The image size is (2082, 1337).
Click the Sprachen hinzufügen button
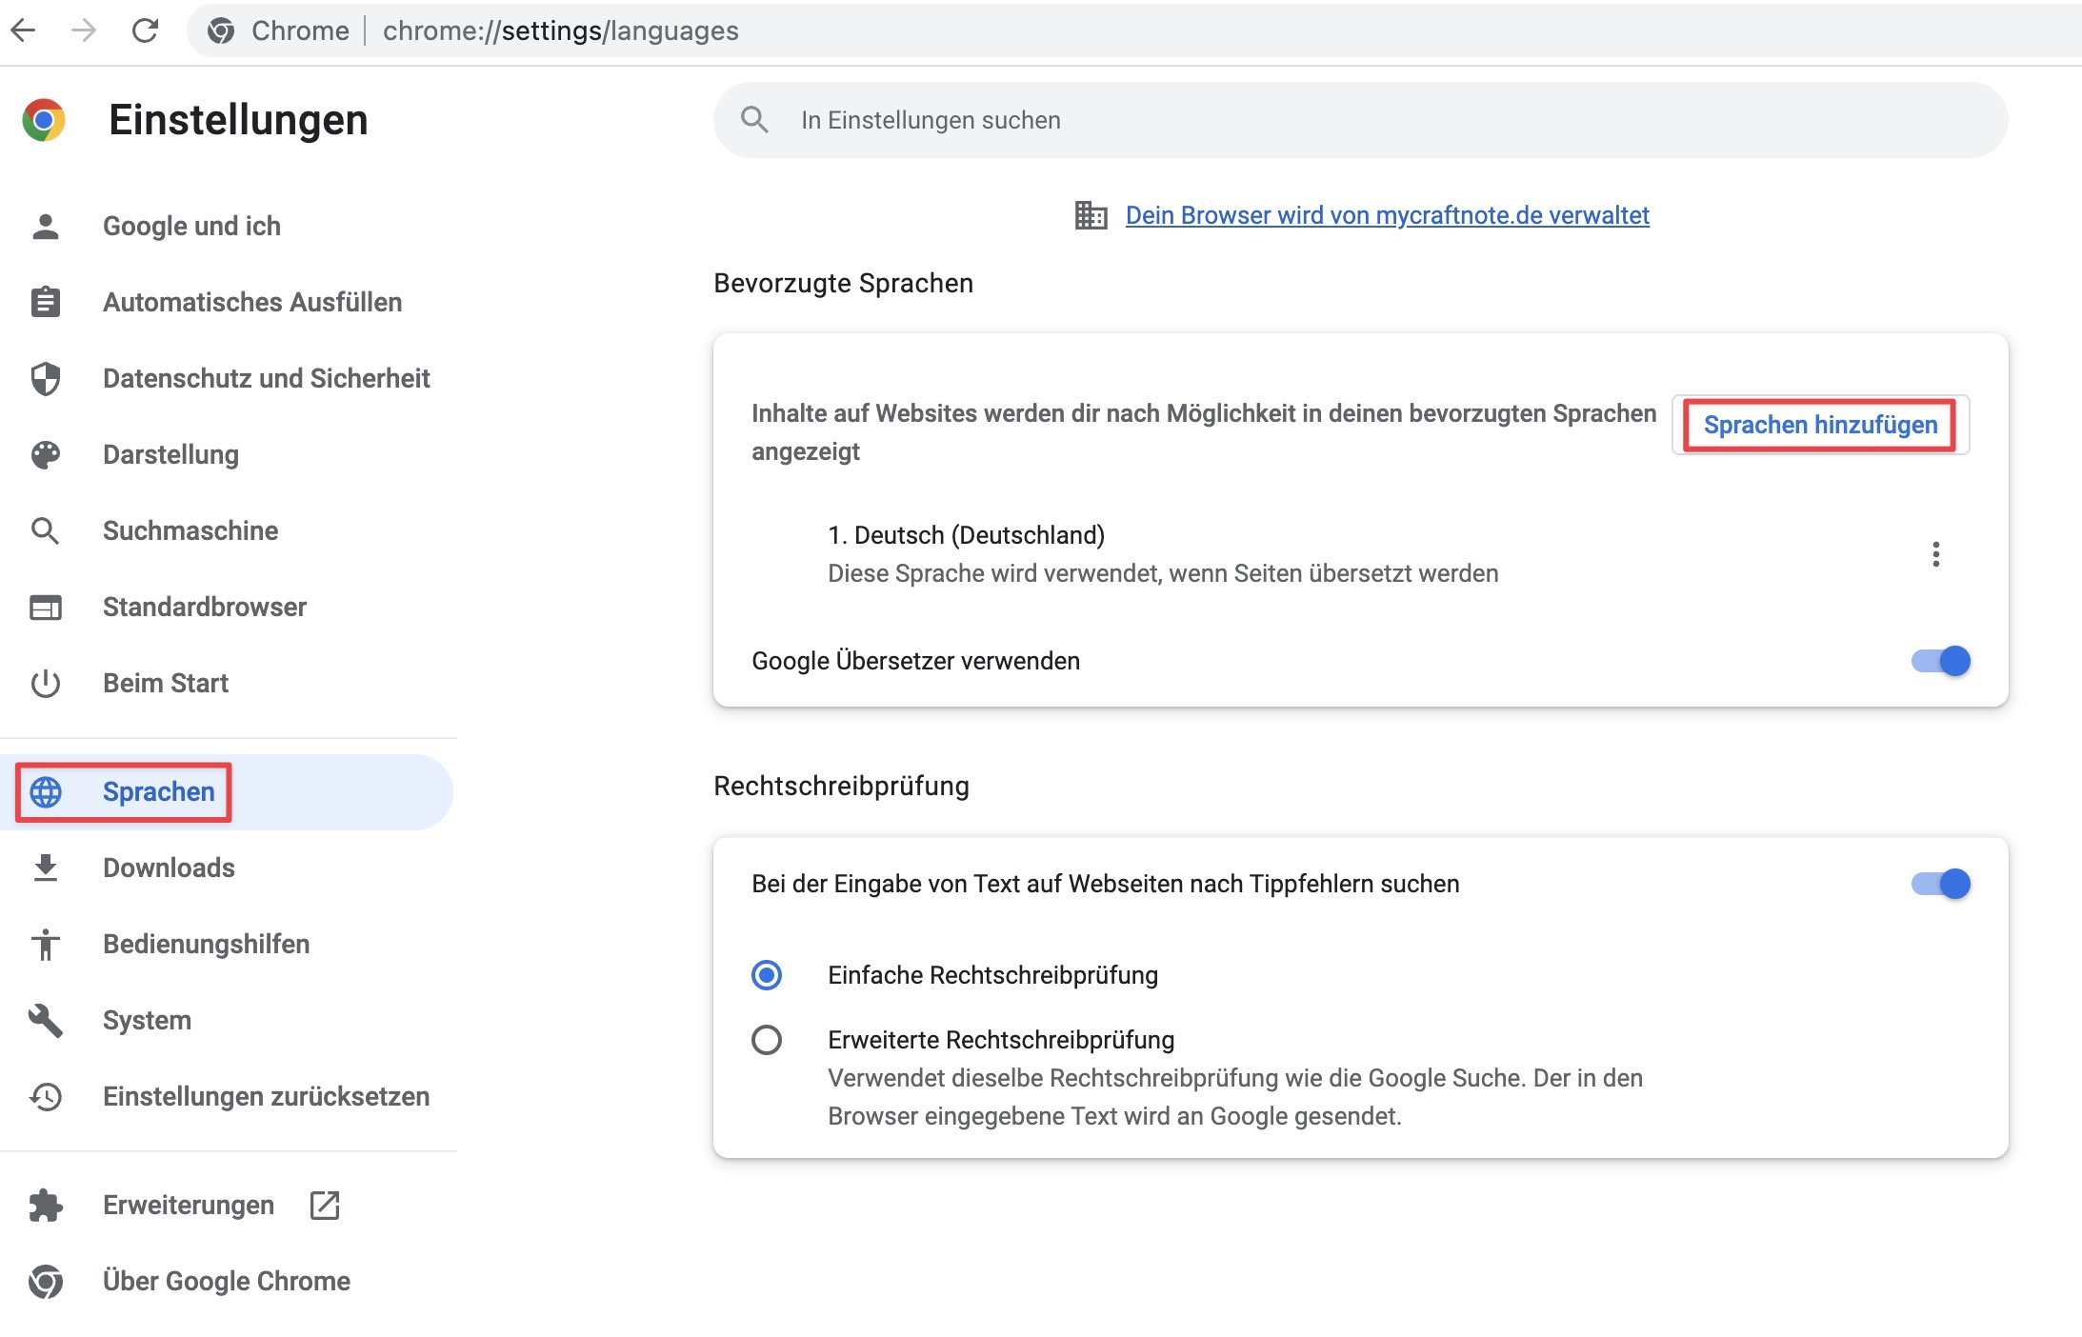1819,425
